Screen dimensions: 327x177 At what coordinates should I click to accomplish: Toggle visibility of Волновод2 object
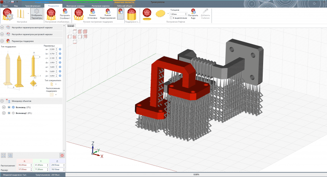point(9,113)
